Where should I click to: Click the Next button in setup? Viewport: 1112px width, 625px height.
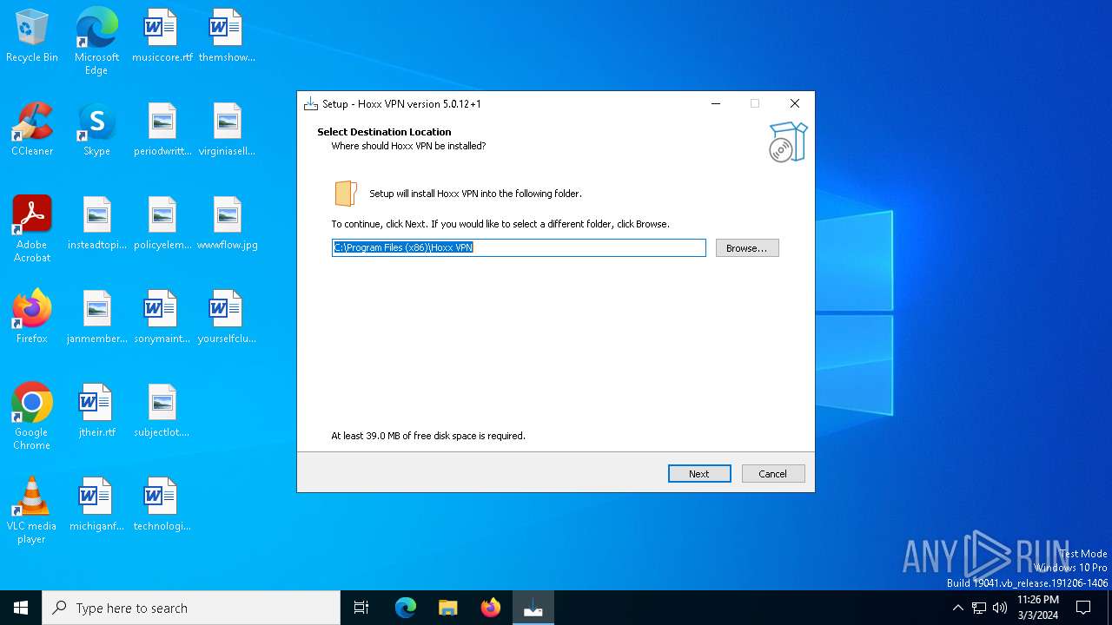coord(699,474)
